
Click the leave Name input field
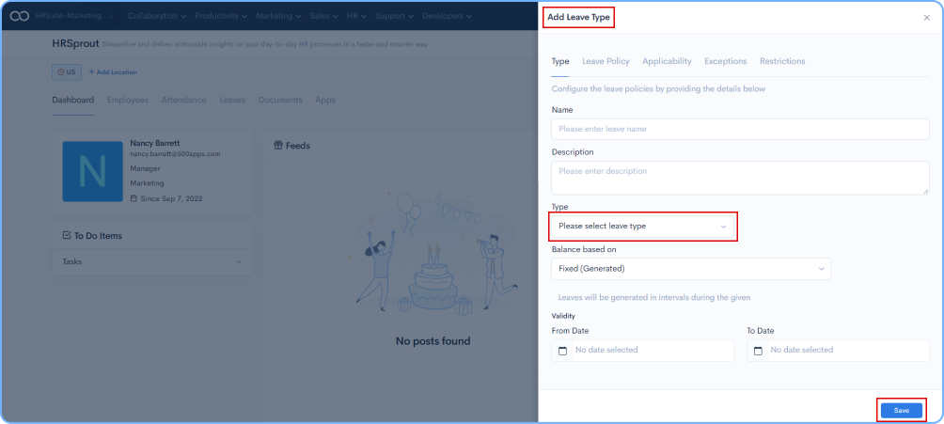click(739, 130)
